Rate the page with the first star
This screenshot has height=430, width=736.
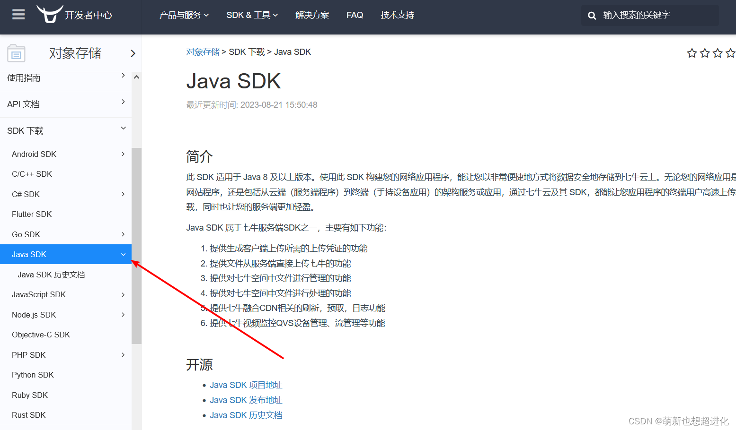click(692, 53)
